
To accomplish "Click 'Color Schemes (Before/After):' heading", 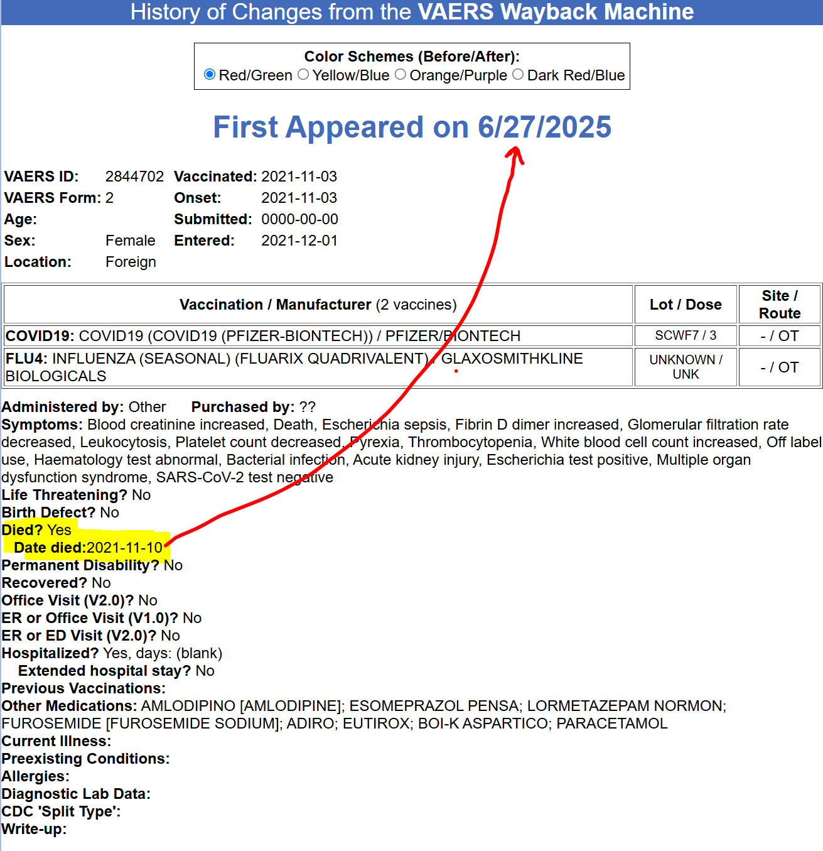I will [412, 57].
